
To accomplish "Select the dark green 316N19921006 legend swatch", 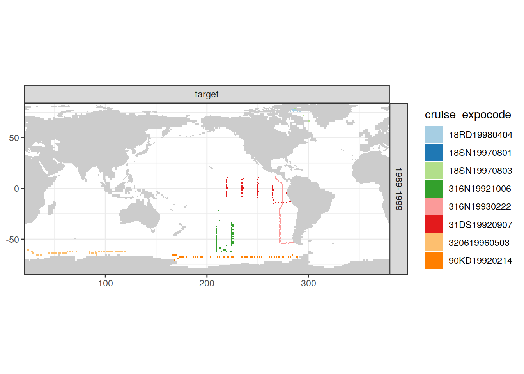I will 434,189.
